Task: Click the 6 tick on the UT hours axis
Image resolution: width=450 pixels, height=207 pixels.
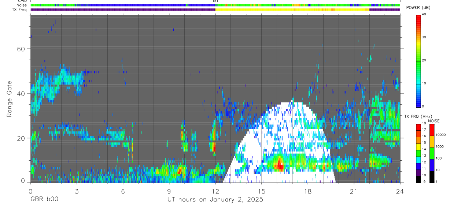Action: 123,191
